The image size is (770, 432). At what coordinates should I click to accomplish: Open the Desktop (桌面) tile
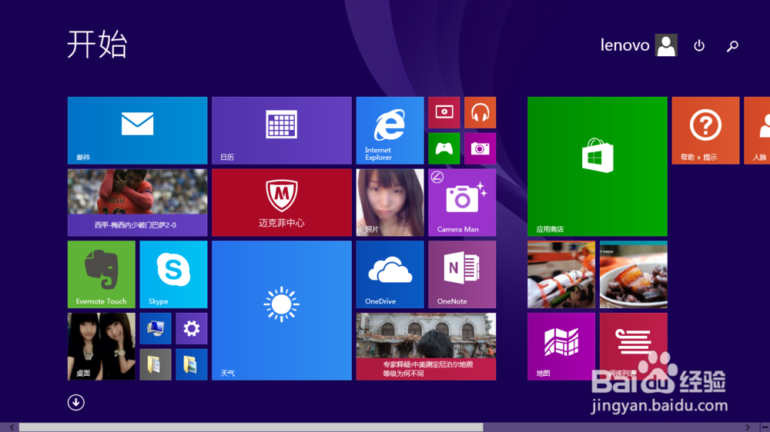click(x=101, y=347)
